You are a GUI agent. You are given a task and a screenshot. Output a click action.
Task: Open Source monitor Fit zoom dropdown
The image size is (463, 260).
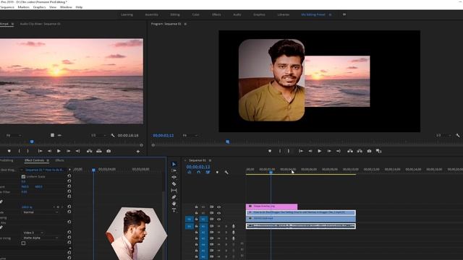[x=14, y=135]
